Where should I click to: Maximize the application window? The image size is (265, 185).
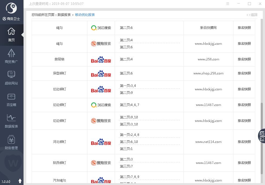pos(249,4)
